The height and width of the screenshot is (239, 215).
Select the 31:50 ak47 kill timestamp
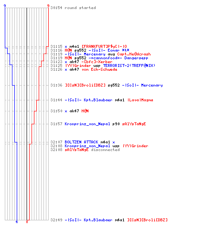tap(56, 111)
